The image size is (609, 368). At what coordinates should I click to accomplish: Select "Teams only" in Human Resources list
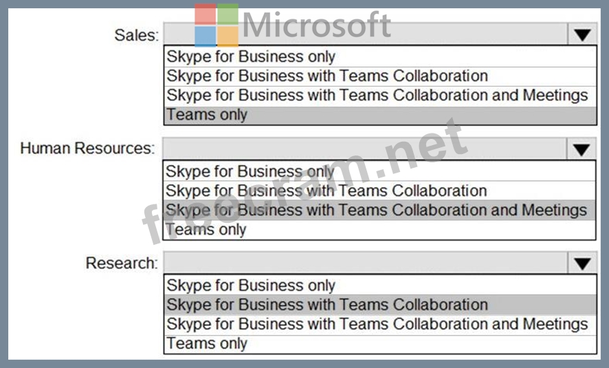pos(206,229)
